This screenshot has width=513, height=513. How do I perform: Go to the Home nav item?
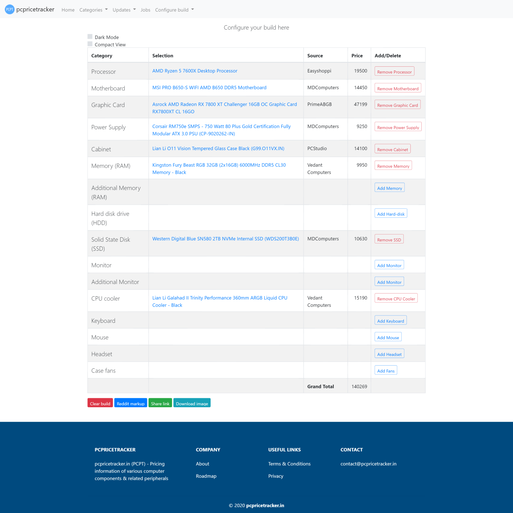pos(68,10)
